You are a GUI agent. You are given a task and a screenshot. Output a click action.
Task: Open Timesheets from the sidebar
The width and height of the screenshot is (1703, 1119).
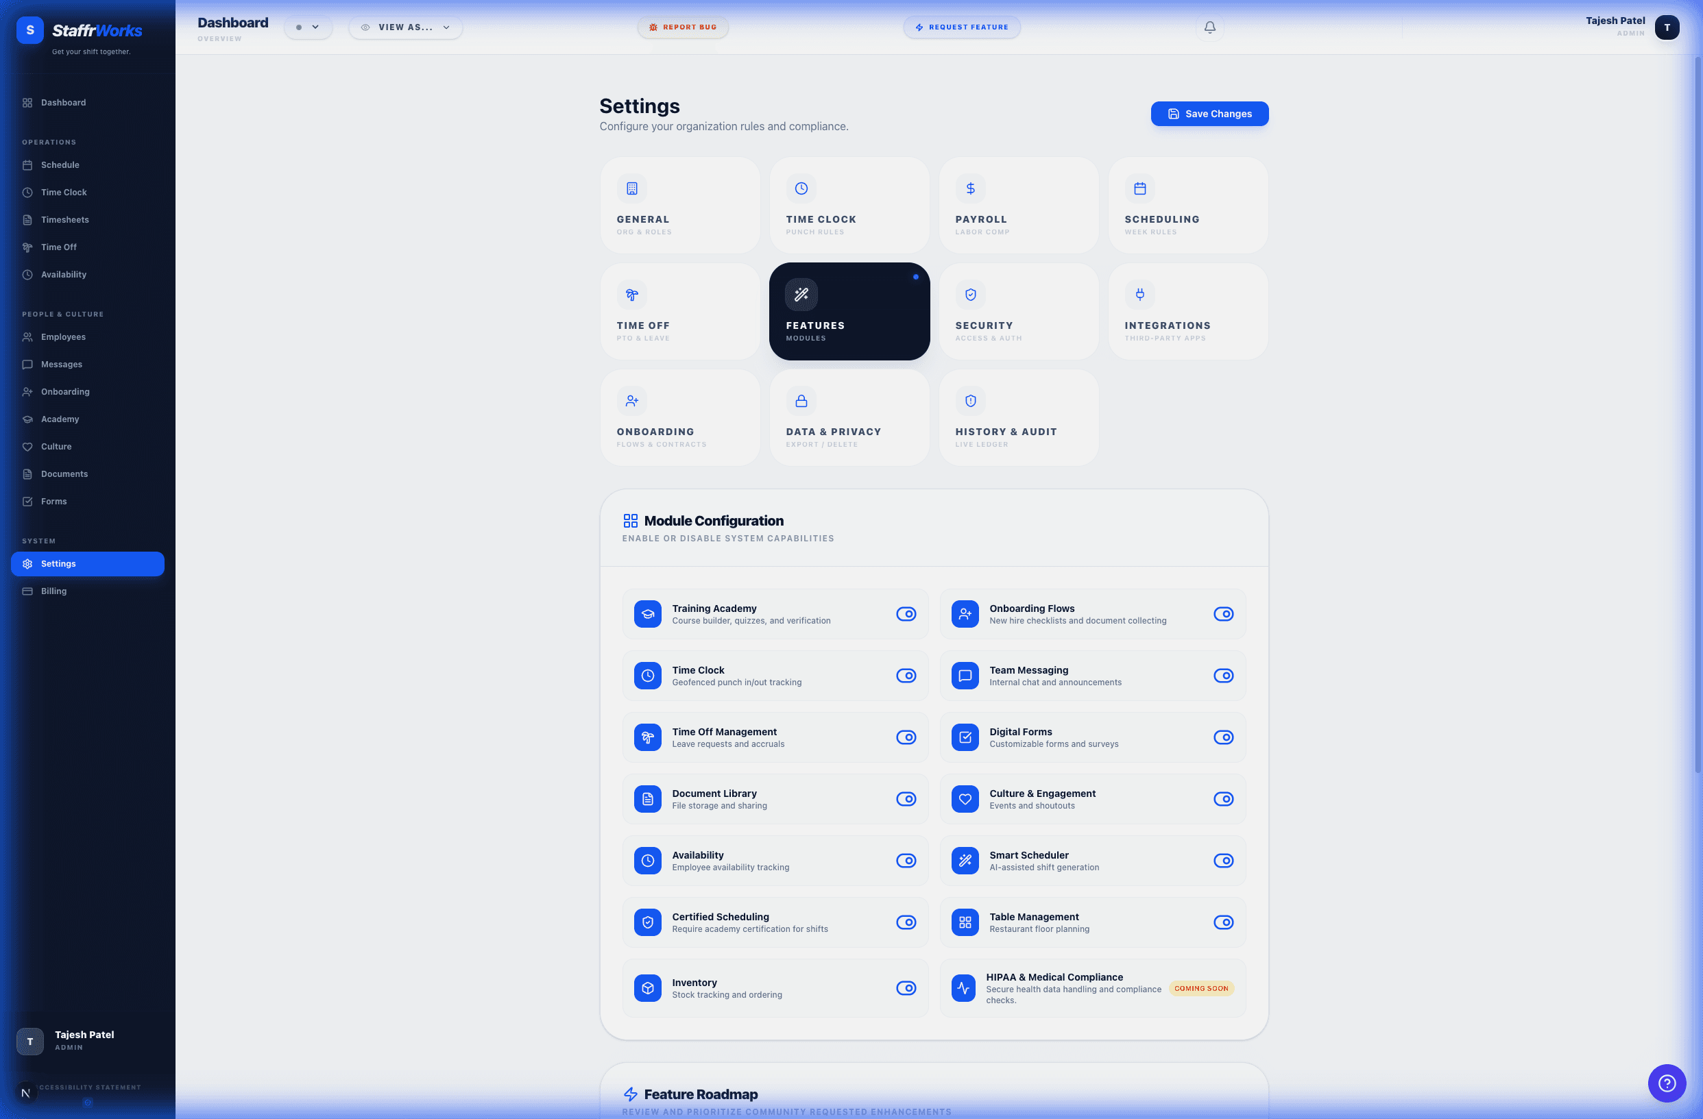pyautogui.click(x=64, y=219)
